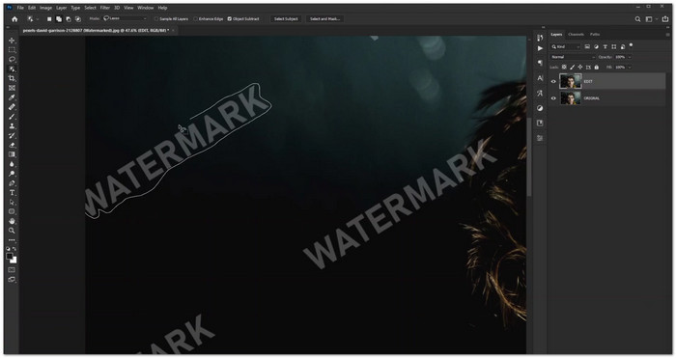The height and width of the screenshot is (358, 676).
Task: Click the EDIT layer thumbnail
Action: coord(571,81)
